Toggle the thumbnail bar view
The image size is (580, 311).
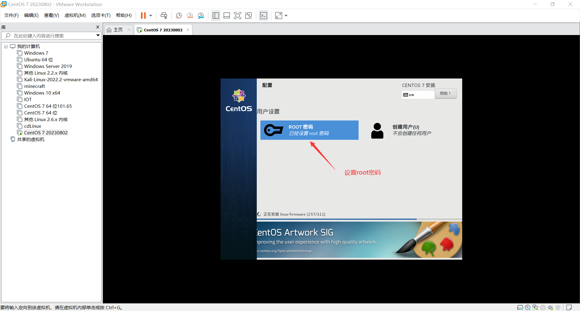tap(227, 15)
